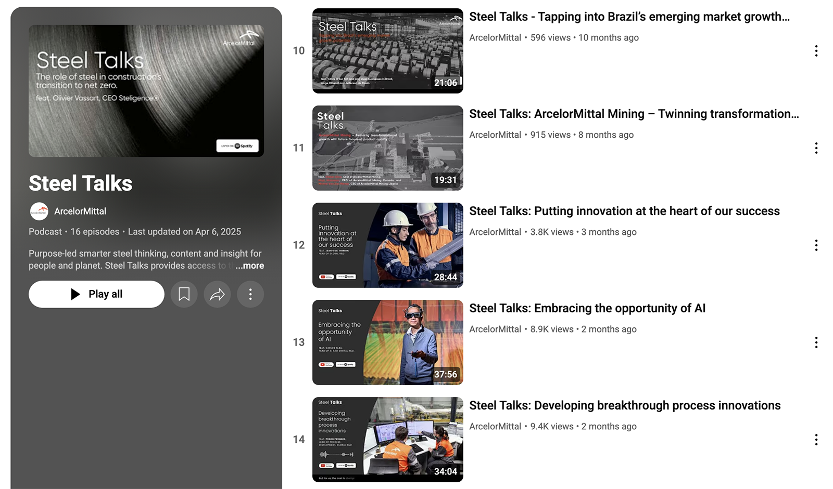Click ArcelorMittal channel link under Putting innovation video
Viewport: 833px width, 489px height.
pyautogui.click(x=495, y=232)
